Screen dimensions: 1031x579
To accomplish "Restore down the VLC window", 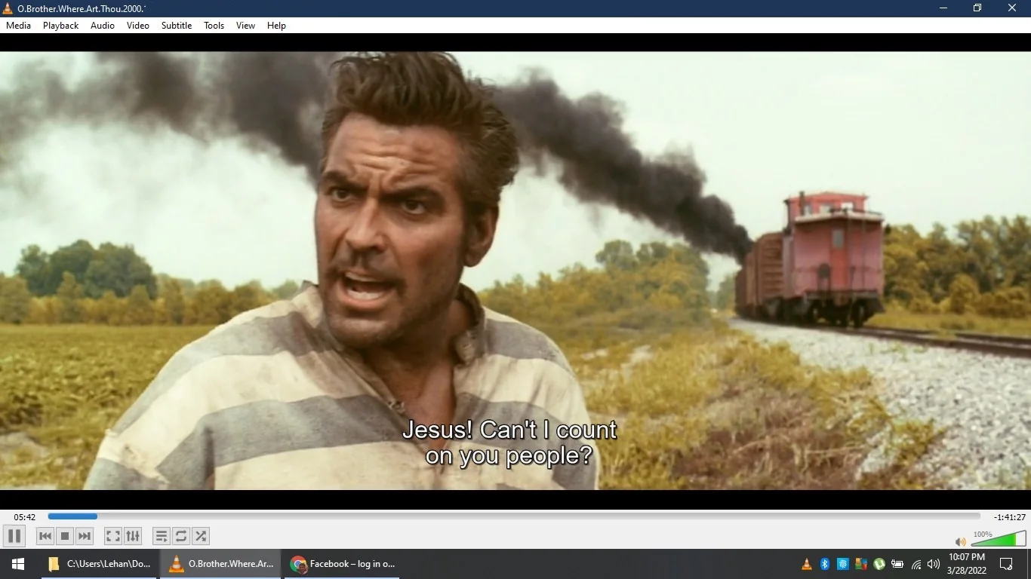I will [977, 8].
